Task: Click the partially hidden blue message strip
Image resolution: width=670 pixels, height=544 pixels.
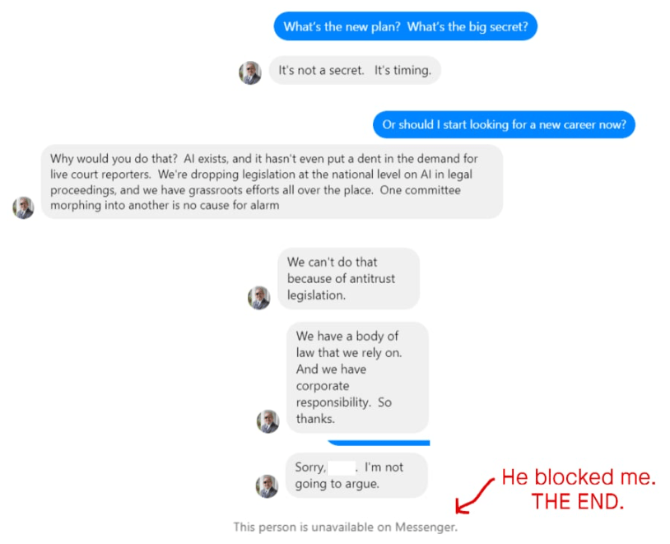Action: pos(379,443)
